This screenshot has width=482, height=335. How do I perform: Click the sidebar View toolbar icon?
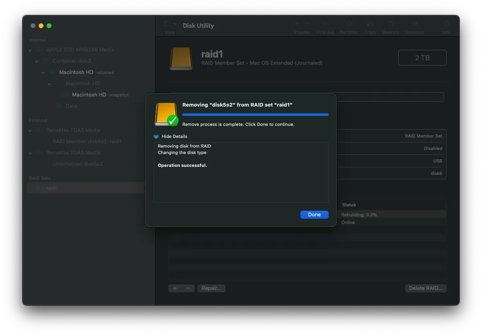(x=168, y=24)
